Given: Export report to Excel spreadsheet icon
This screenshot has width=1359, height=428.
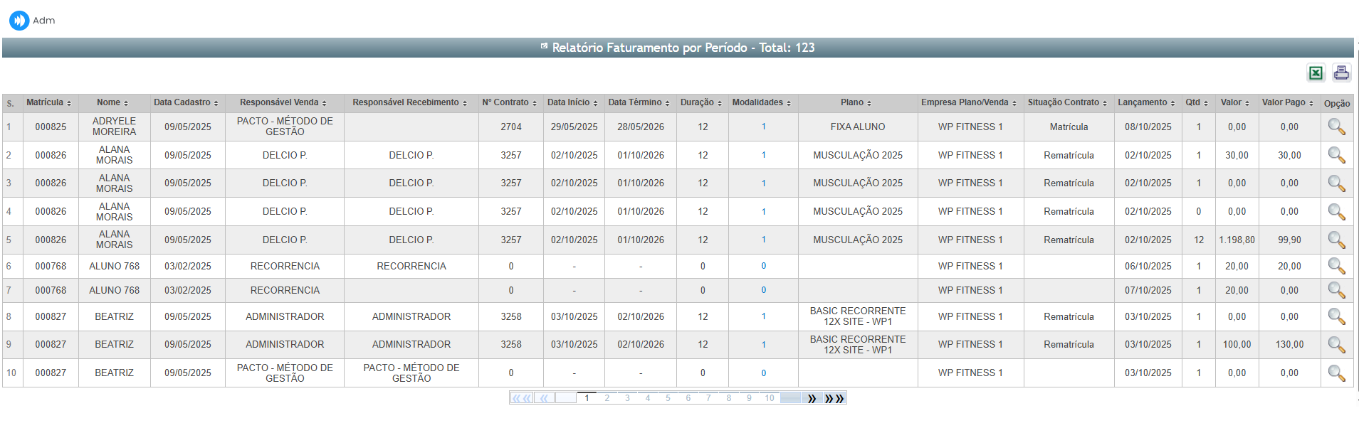Looking at the screenshot, I should [x=1316, y=73].
